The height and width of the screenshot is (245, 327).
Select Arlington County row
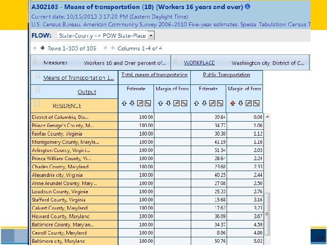pyautogui.click(x=74, y=150)
